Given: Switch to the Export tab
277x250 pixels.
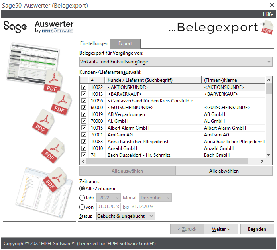Looking at the screenshot, I should (x=125, y=43).
